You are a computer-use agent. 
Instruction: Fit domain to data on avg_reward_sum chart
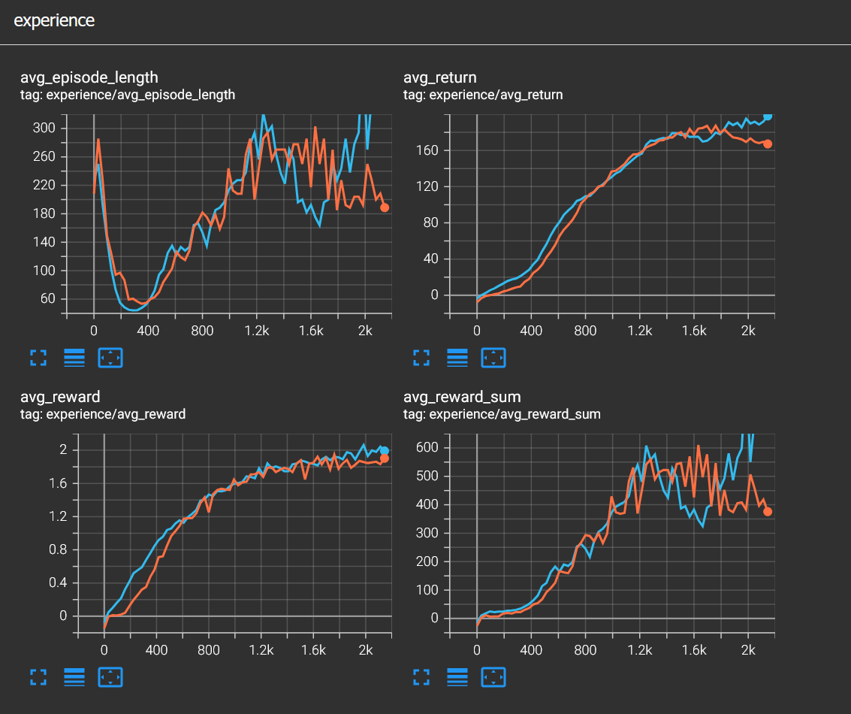tap(493, 677)
